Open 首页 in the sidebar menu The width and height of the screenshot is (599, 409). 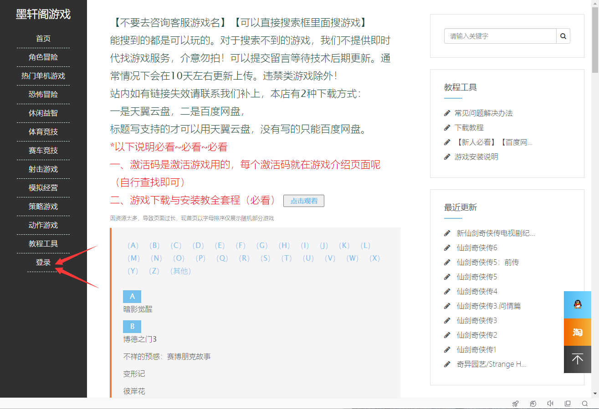pos(43,39)
